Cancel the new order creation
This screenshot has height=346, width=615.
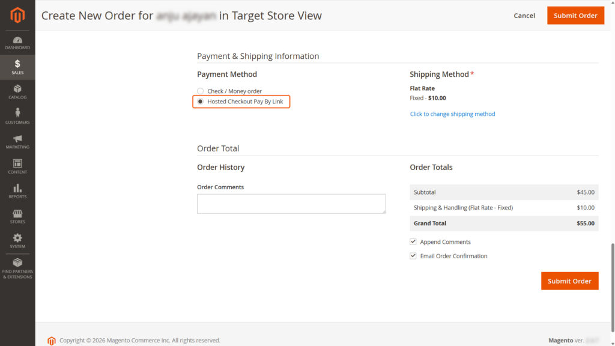point(524,16)
